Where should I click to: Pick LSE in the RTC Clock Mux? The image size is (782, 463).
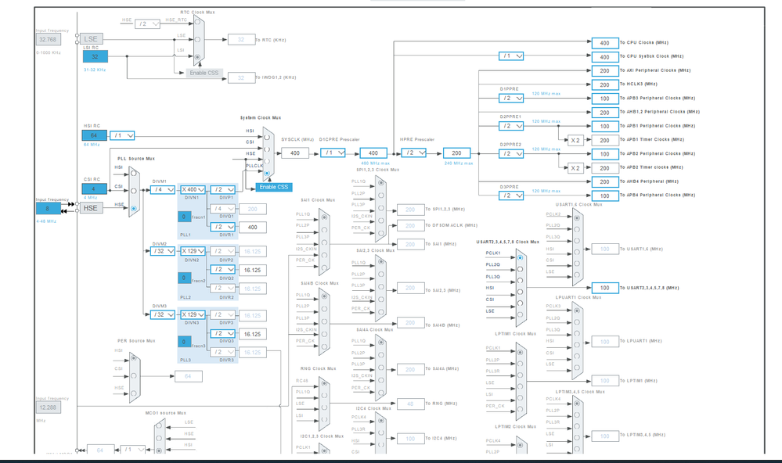(x=197, y=39)
